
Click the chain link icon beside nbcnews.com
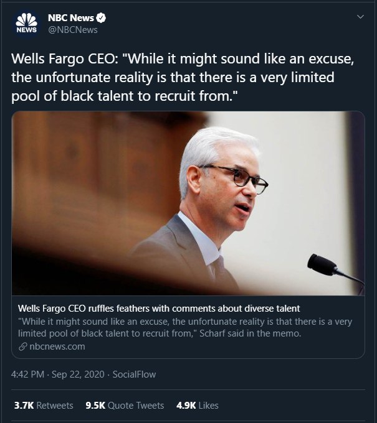point(23,346)
